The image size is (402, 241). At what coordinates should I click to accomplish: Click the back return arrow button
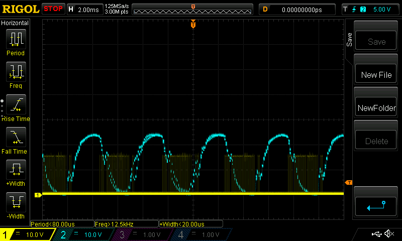click(x=376, y=206)
